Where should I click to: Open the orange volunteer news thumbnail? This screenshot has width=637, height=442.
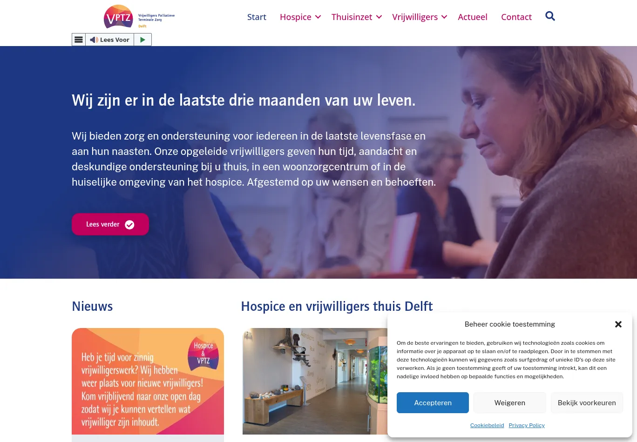[148, 382]
